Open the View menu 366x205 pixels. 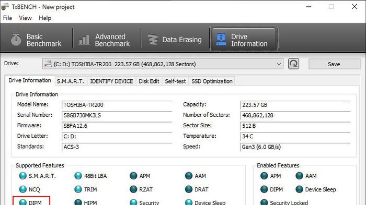pos(25,18)
